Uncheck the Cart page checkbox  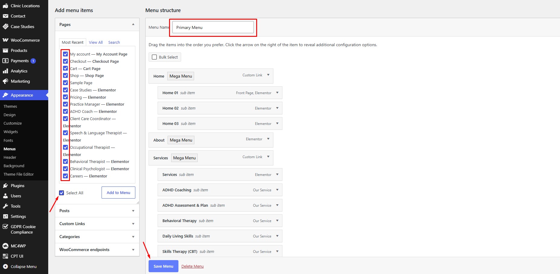tap(65, 68)
